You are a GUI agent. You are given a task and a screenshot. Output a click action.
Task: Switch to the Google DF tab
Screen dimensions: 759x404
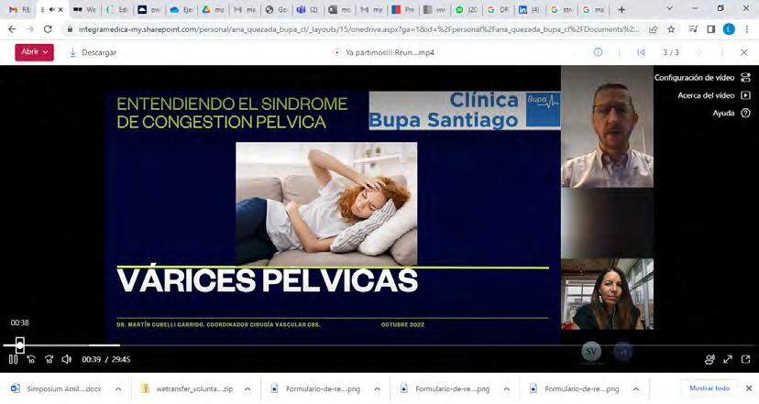click(498, 10)
